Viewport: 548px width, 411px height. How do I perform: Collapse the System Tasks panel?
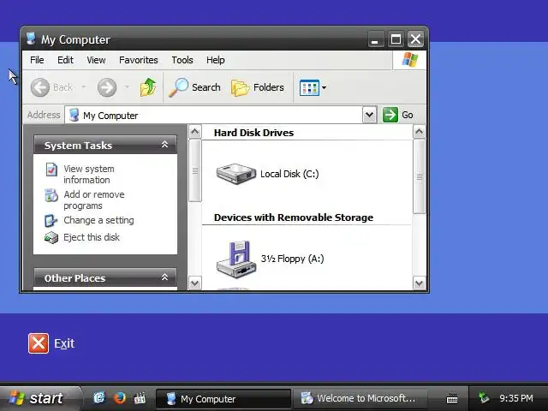coord(164,145)
